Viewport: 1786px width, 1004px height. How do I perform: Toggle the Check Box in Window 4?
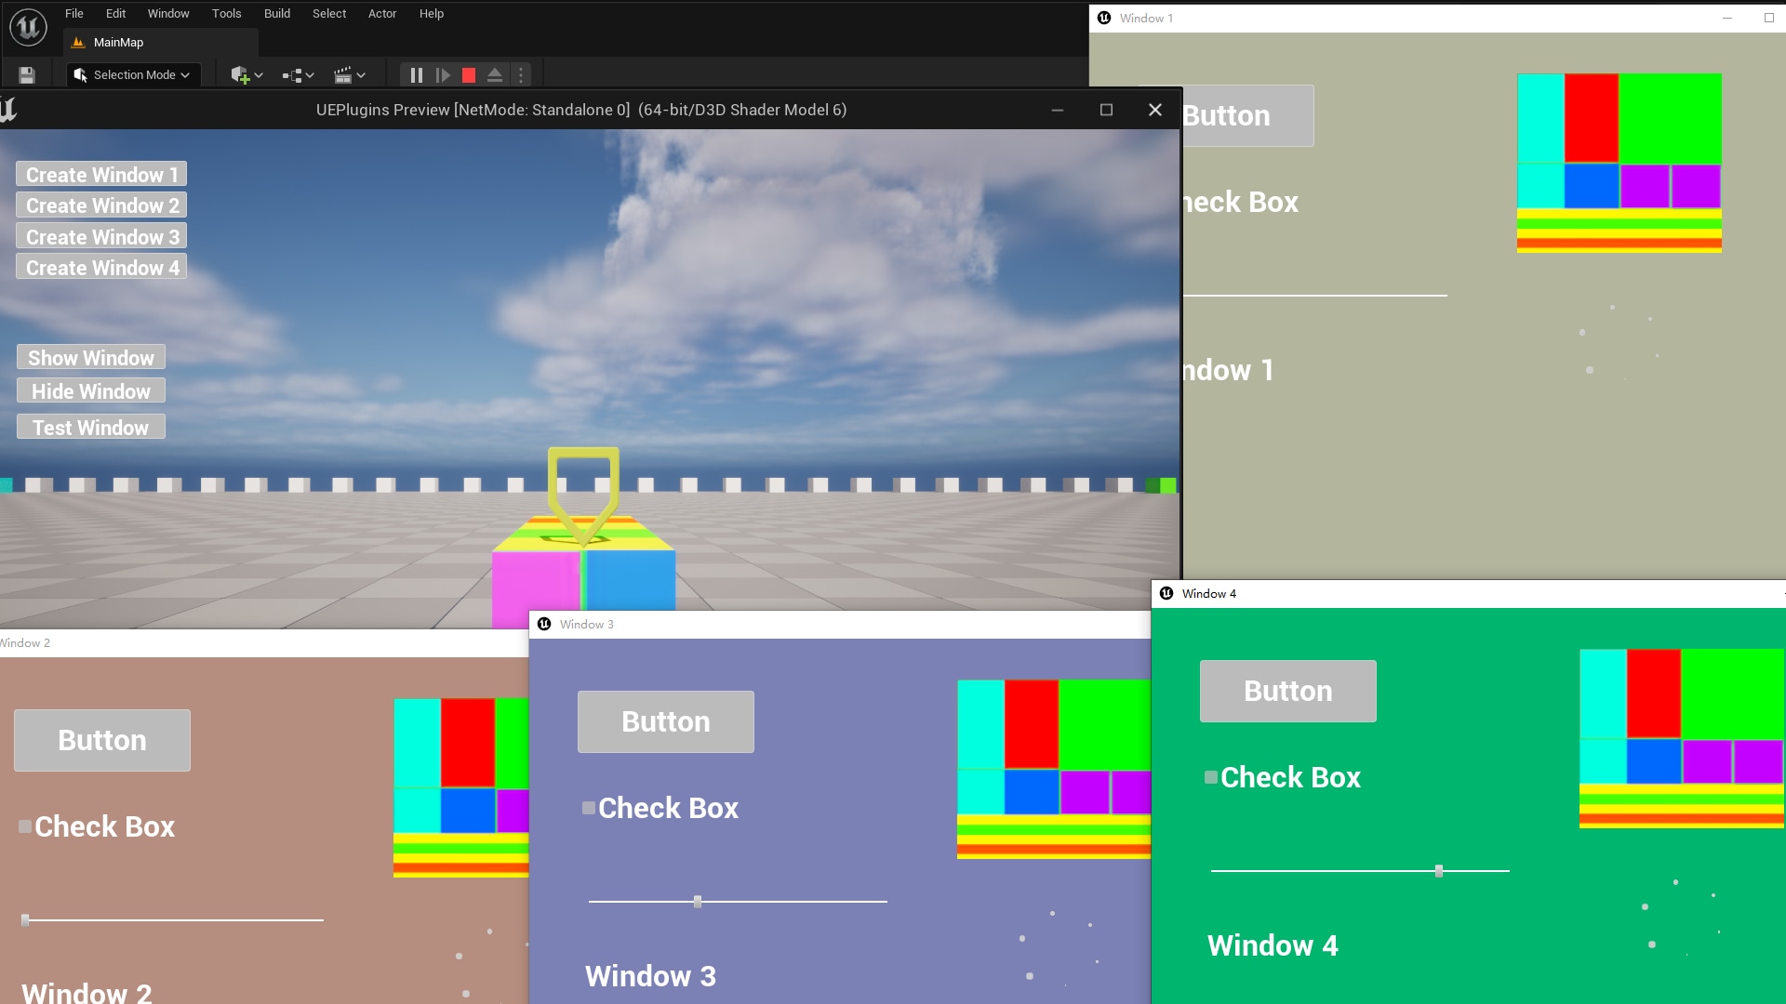tap(1210, 778)
